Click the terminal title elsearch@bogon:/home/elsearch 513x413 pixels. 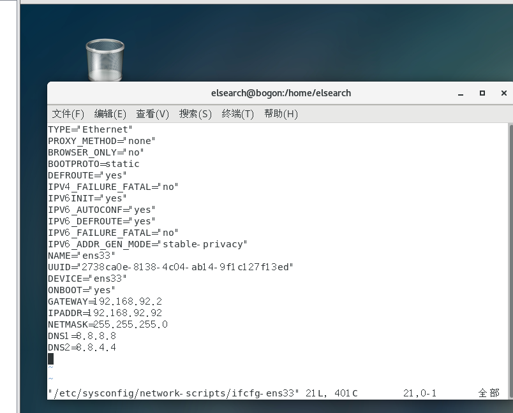[x=281, y=93]
